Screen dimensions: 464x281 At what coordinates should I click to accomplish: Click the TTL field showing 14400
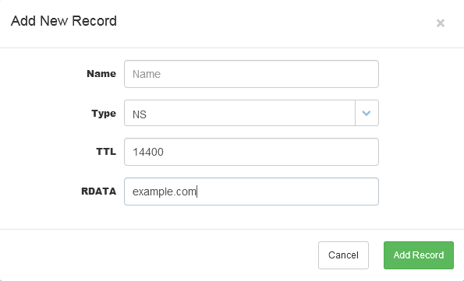[251, 152]
